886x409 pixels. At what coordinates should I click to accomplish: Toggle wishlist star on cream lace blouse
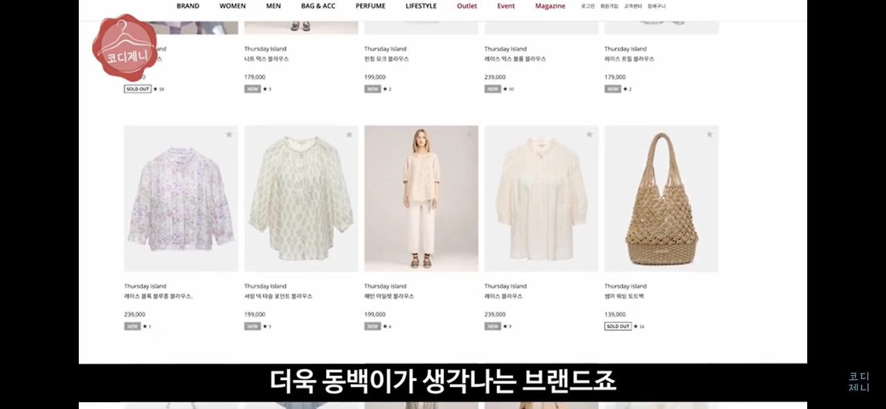tap(589, 134)
